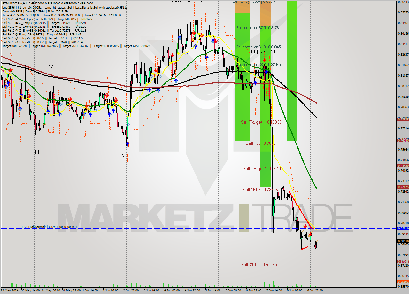Viewport: 409px width, 294px height.
Task: Click the red 0.67365 price axis tag
Action: (x=403, y=262)
